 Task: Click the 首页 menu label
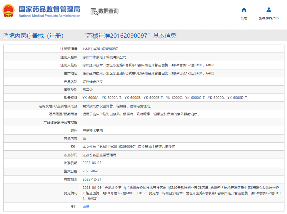[x=244, y=19]
